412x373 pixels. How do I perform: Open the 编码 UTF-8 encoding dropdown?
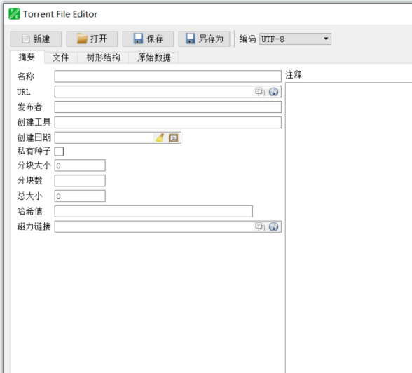(x=295, y=39)
